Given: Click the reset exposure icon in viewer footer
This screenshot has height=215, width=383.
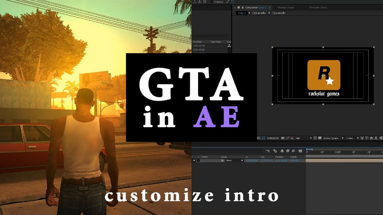Looking at the screenshot, I should (x=381, y=138).
